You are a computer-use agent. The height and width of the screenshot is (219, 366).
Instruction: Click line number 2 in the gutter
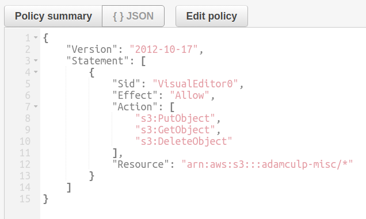coord(28,49)
